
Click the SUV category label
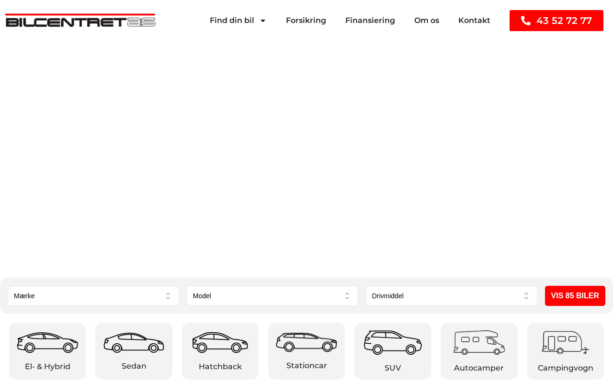[x=393, y=368]
